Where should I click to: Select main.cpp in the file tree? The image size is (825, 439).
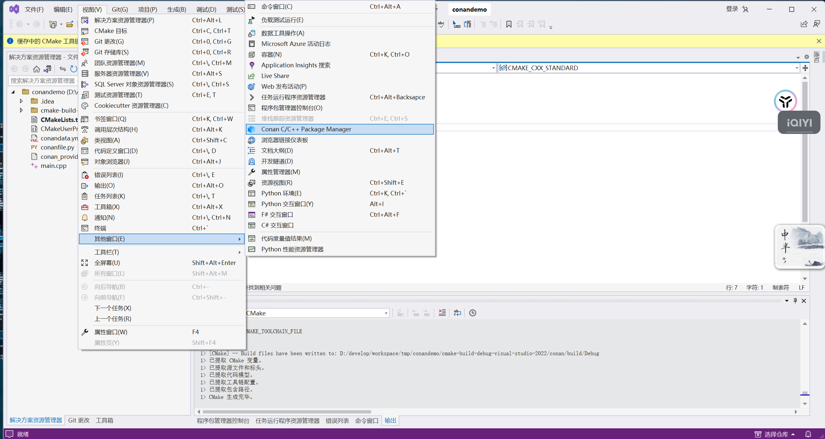tap(53, 166)
